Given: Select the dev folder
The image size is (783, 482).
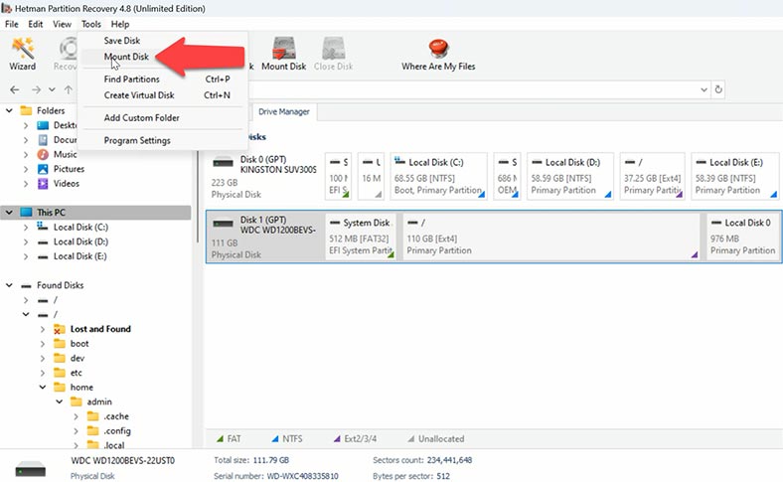Looking at the screenshot, I should click(78, 358).
